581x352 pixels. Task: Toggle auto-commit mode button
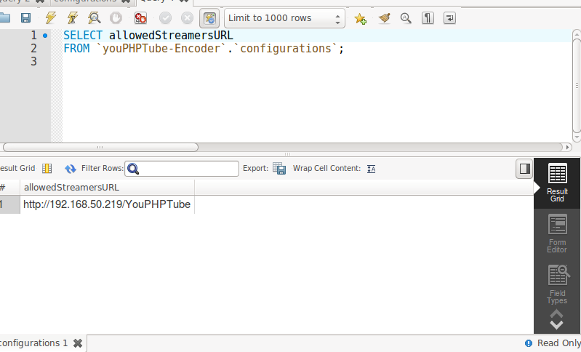[209, 18]
